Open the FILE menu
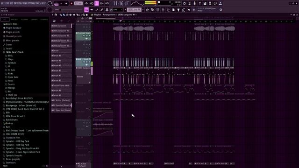 (3, 3)
